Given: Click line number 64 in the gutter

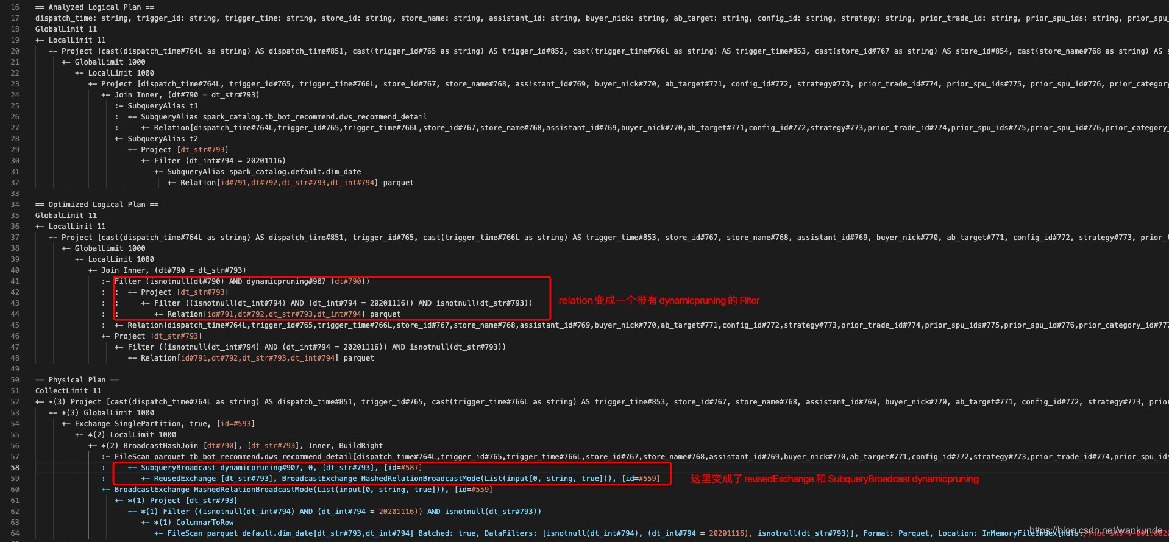Looking at the screenshot, I should (15, 533).
